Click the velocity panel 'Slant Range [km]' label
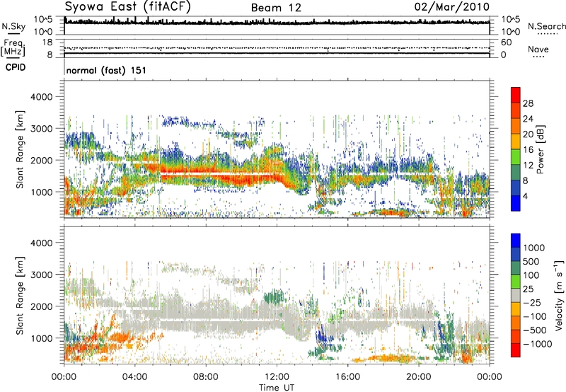The height and width of the screenshot is (392, 566). pos(20,296)
